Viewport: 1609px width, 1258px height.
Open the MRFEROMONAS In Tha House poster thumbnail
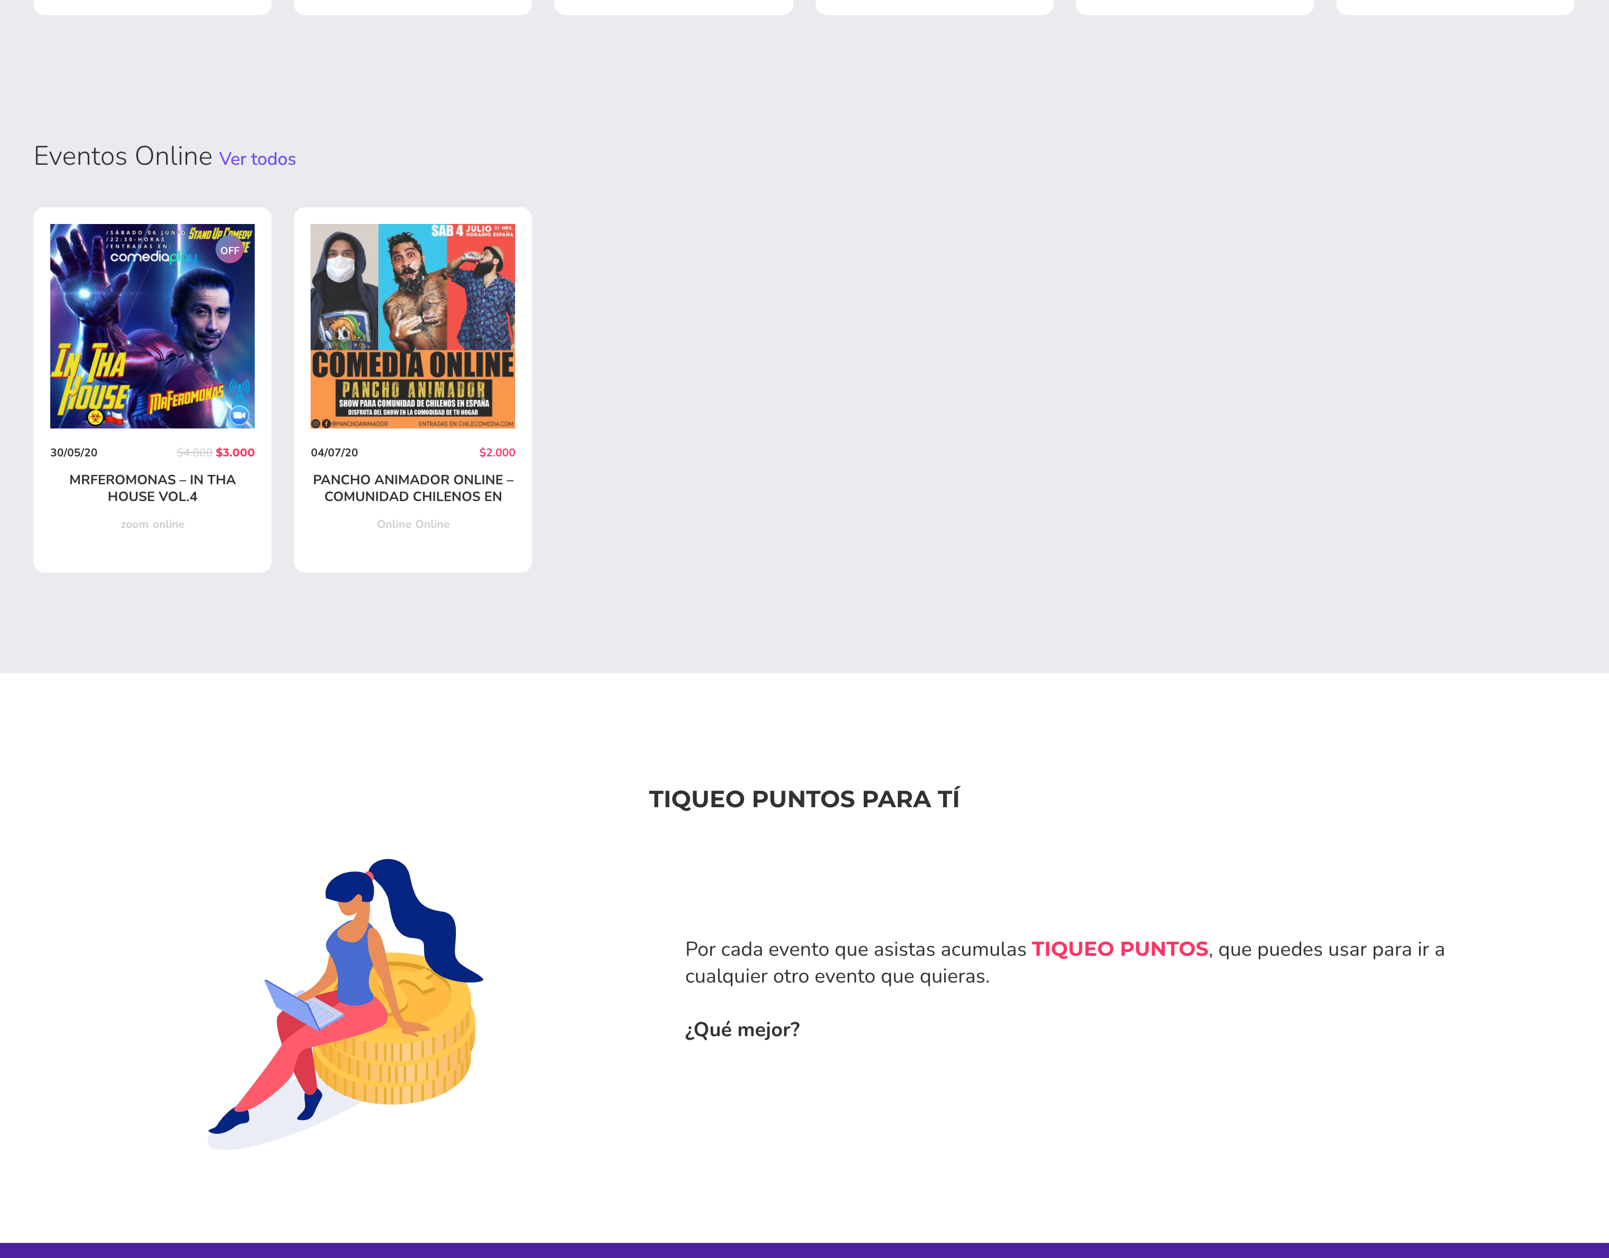[153, 326]
